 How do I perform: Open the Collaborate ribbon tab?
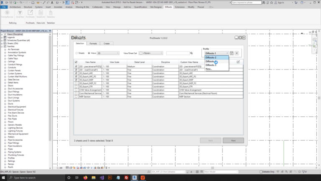[x=97, y=7]
